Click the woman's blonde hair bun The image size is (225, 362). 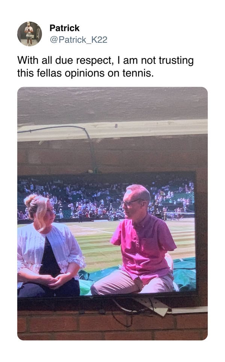click(x=31, y=200)
